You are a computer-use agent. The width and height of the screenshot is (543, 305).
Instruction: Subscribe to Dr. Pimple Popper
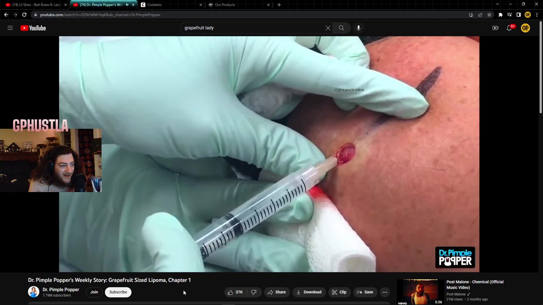pyautogui.click(x=118, y=292)
